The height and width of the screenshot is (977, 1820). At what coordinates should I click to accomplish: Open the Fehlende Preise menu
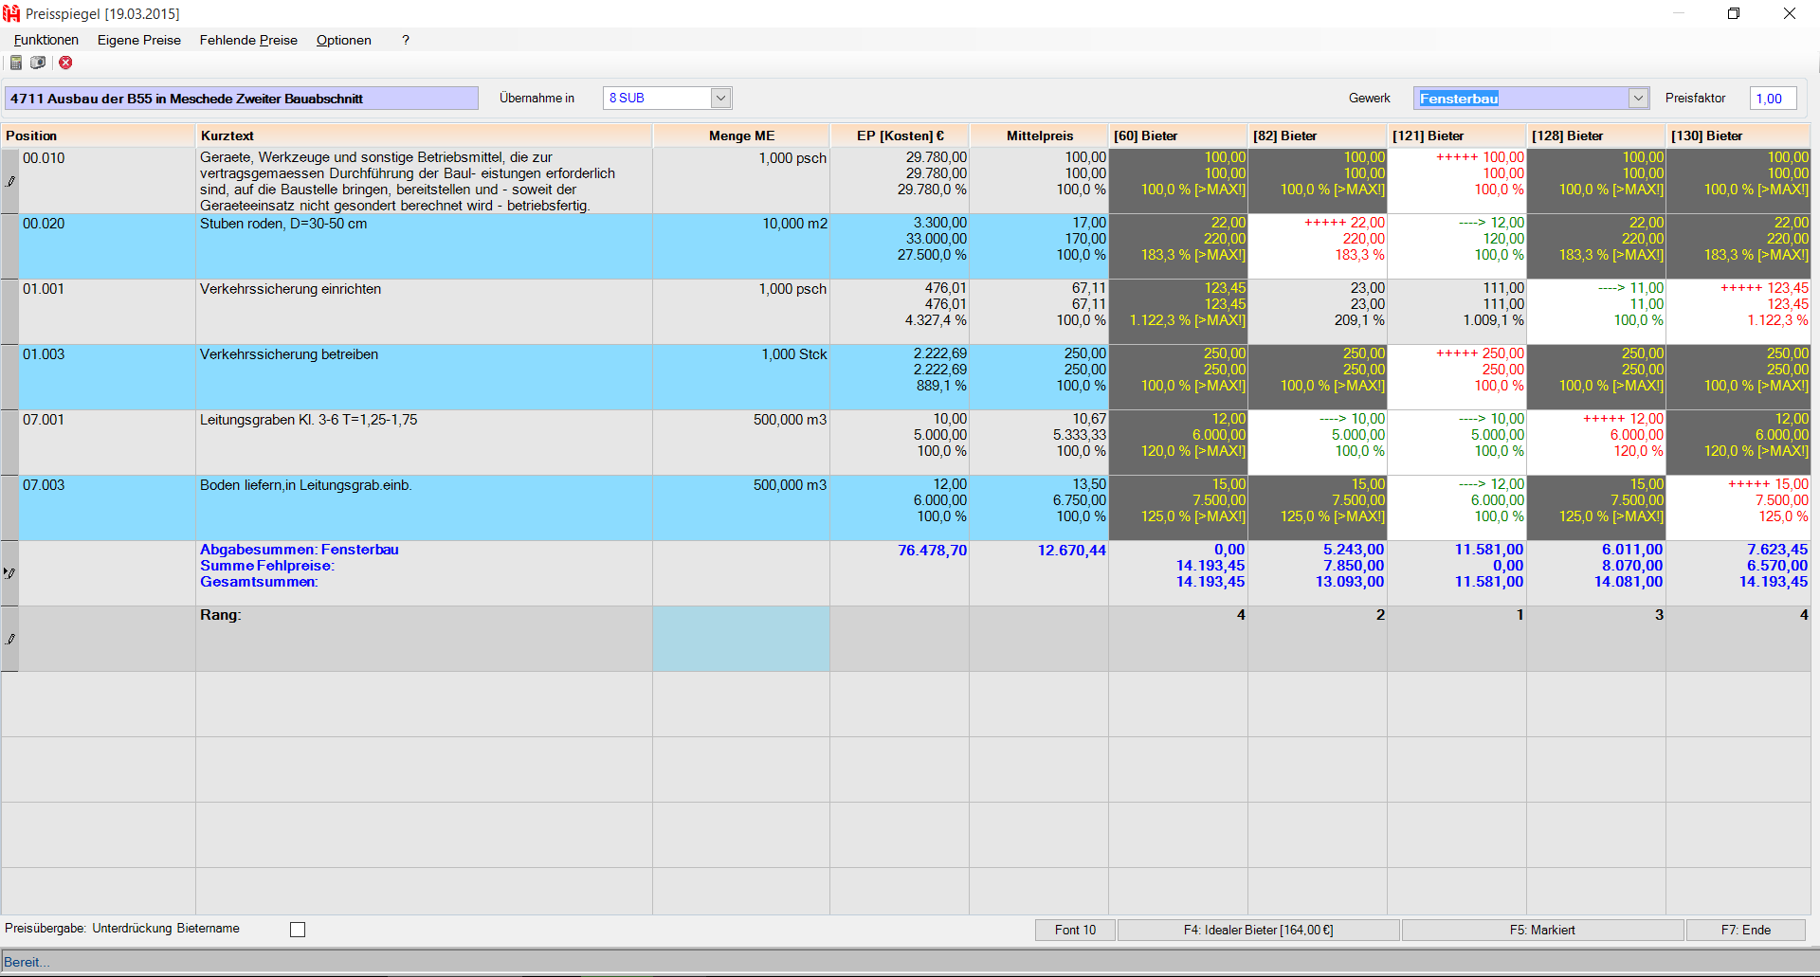[248, 40]
